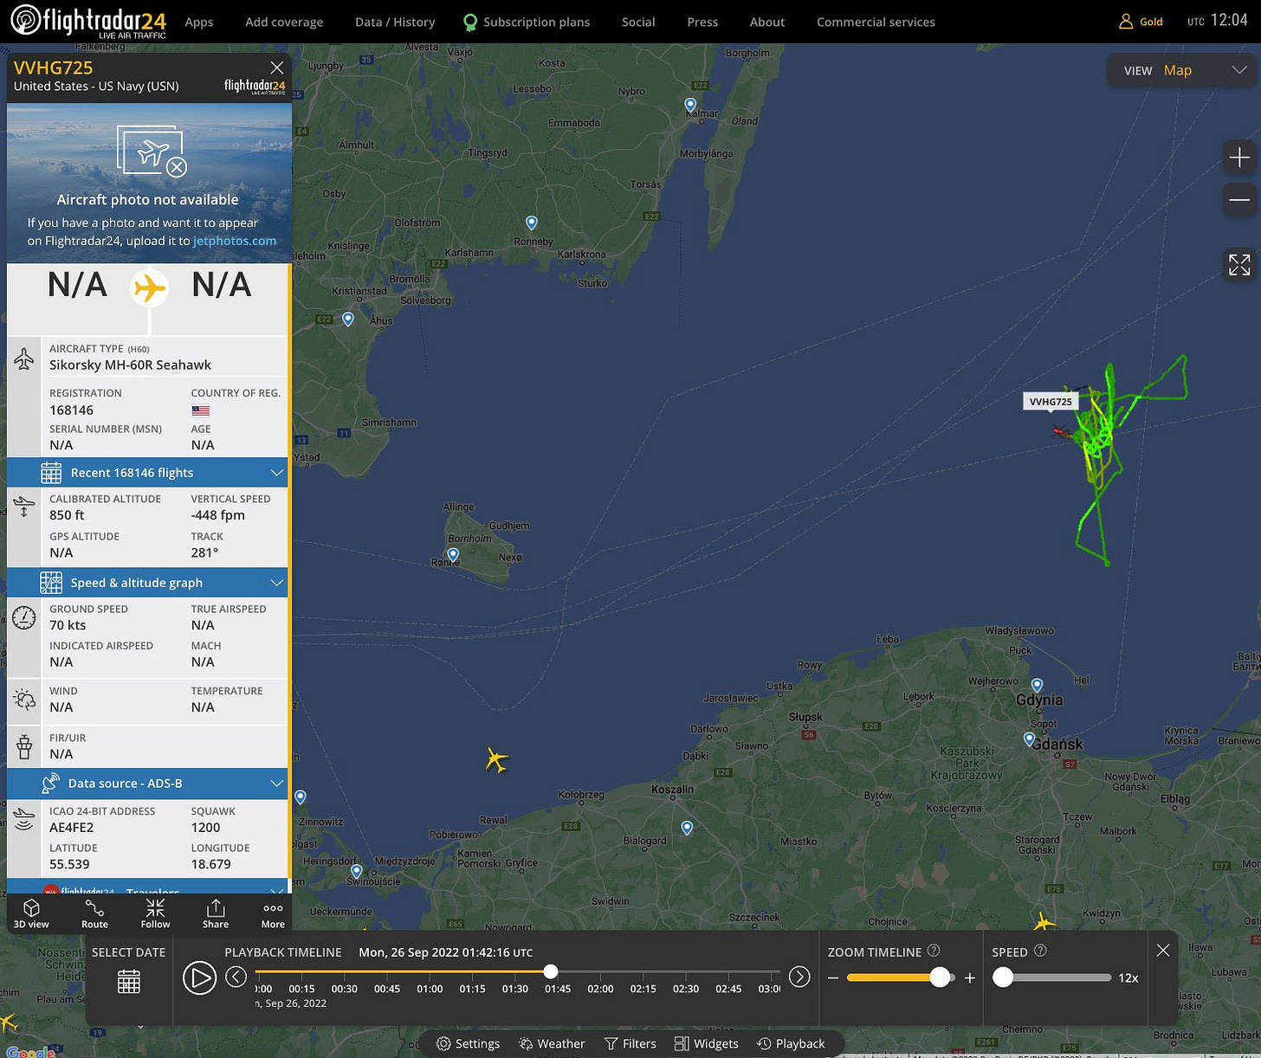Increase timeline zoom with plus
Viewport: 1261px width, 1058px height.
pos(970,978)
